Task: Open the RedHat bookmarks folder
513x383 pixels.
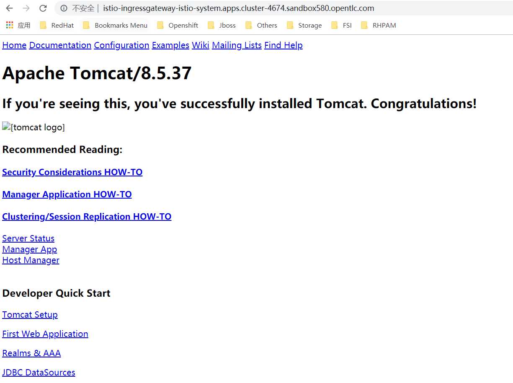Action: click(x=57, y=25)
